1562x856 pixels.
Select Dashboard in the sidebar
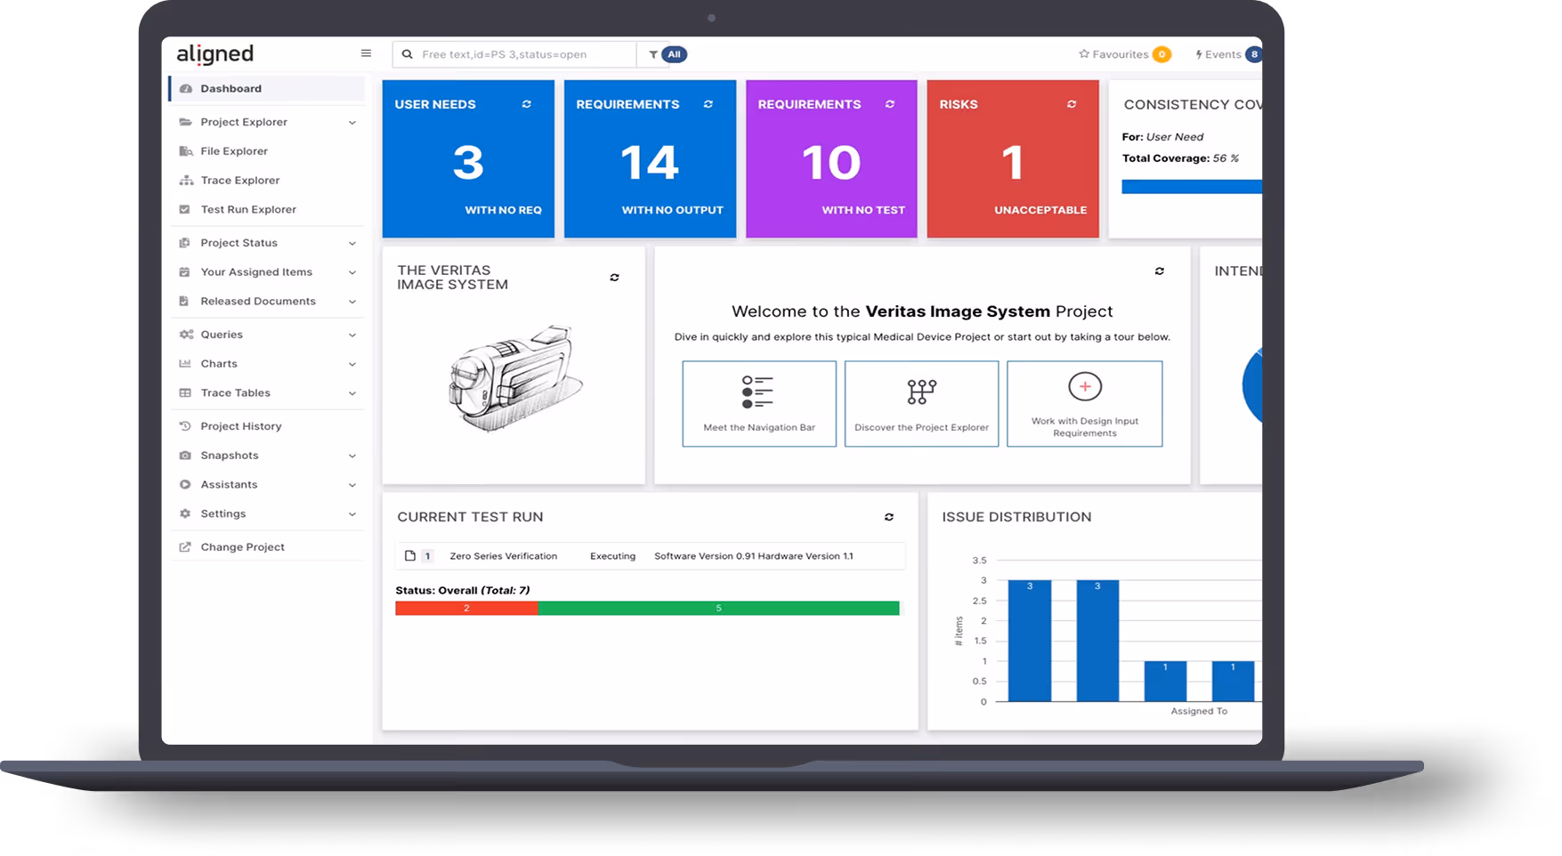tap(267, 88)
